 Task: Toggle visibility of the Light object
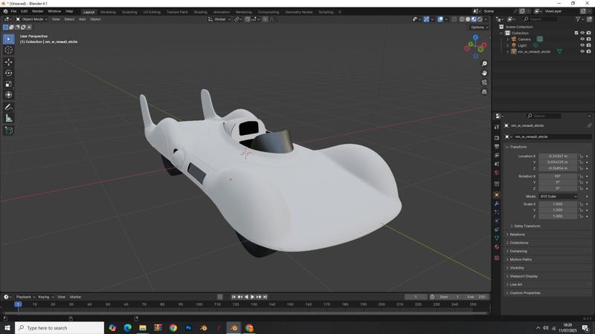click(582, 45)
